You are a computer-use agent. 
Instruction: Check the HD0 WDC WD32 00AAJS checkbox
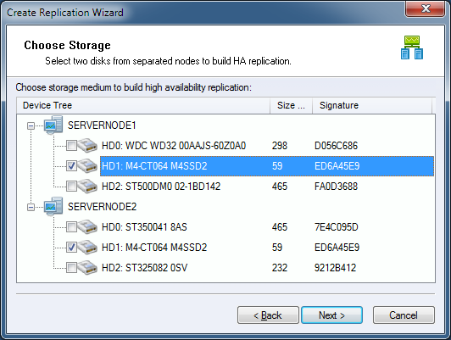pyautogui.click(x=71, y=146)
